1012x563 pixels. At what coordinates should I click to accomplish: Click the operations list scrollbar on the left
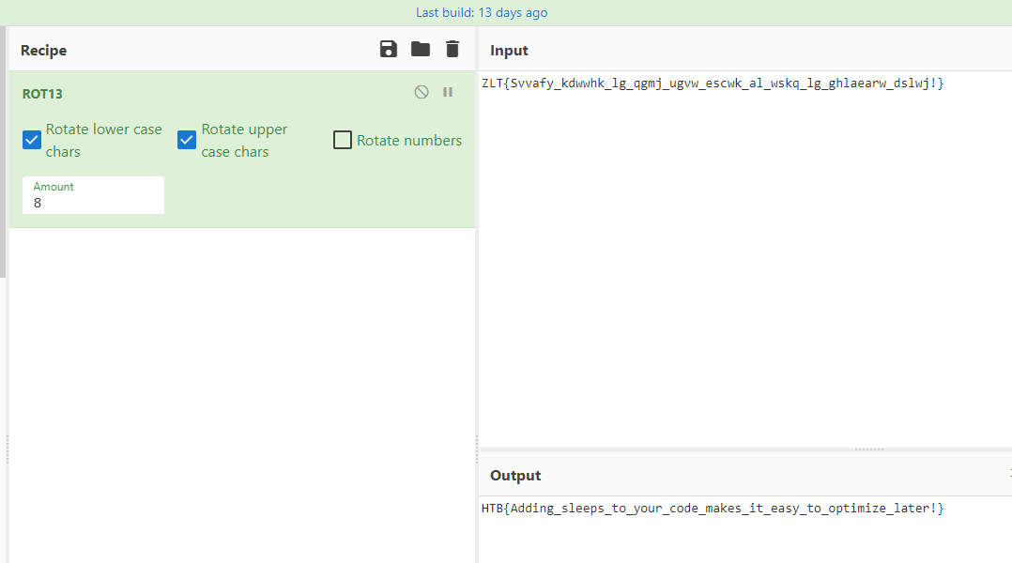coord(3,150)
